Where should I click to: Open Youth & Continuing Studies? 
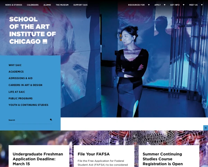28,105
